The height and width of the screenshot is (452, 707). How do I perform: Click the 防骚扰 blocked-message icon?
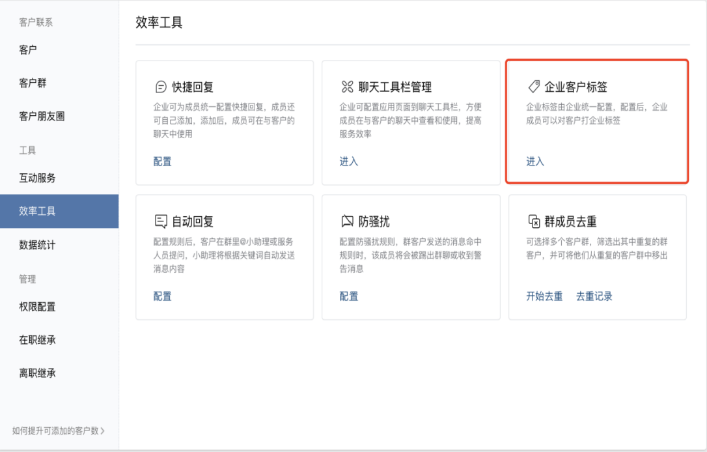click(x=347, y=221)
